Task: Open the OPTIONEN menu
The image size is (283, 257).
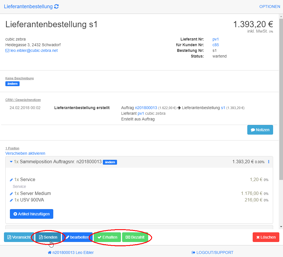Action: (x=269, y=7)
